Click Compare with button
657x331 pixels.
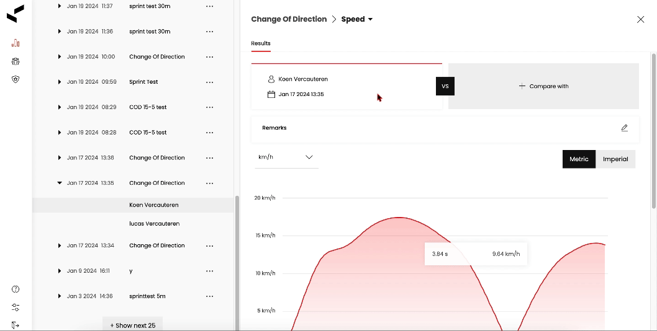click(x=543, y=86)
